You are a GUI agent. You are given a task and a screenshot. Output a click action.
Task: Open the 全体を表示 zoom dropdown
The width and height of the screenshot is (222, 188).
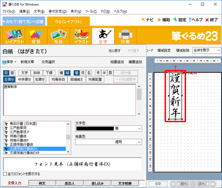206,50
